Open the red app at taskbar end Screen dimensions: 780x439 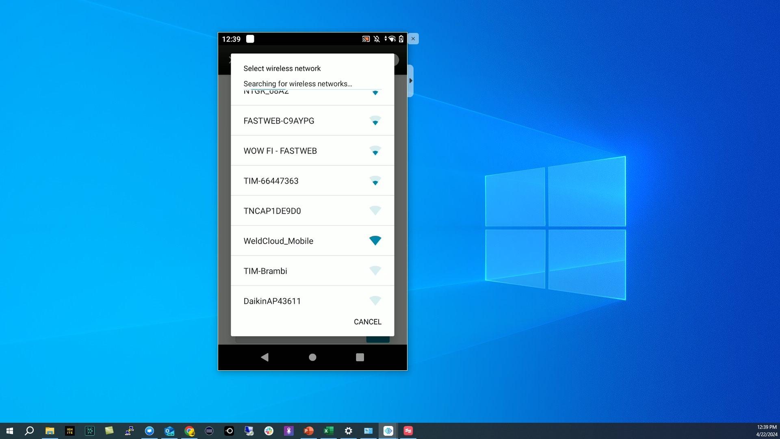click(x=408, y=431)
